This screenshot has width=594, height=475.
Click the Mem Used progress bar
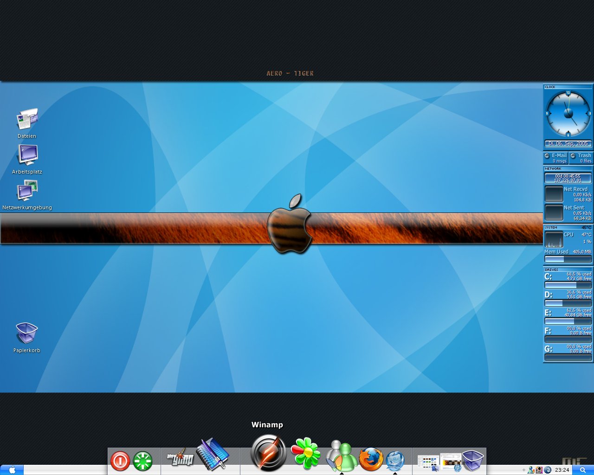click(568, 259)
